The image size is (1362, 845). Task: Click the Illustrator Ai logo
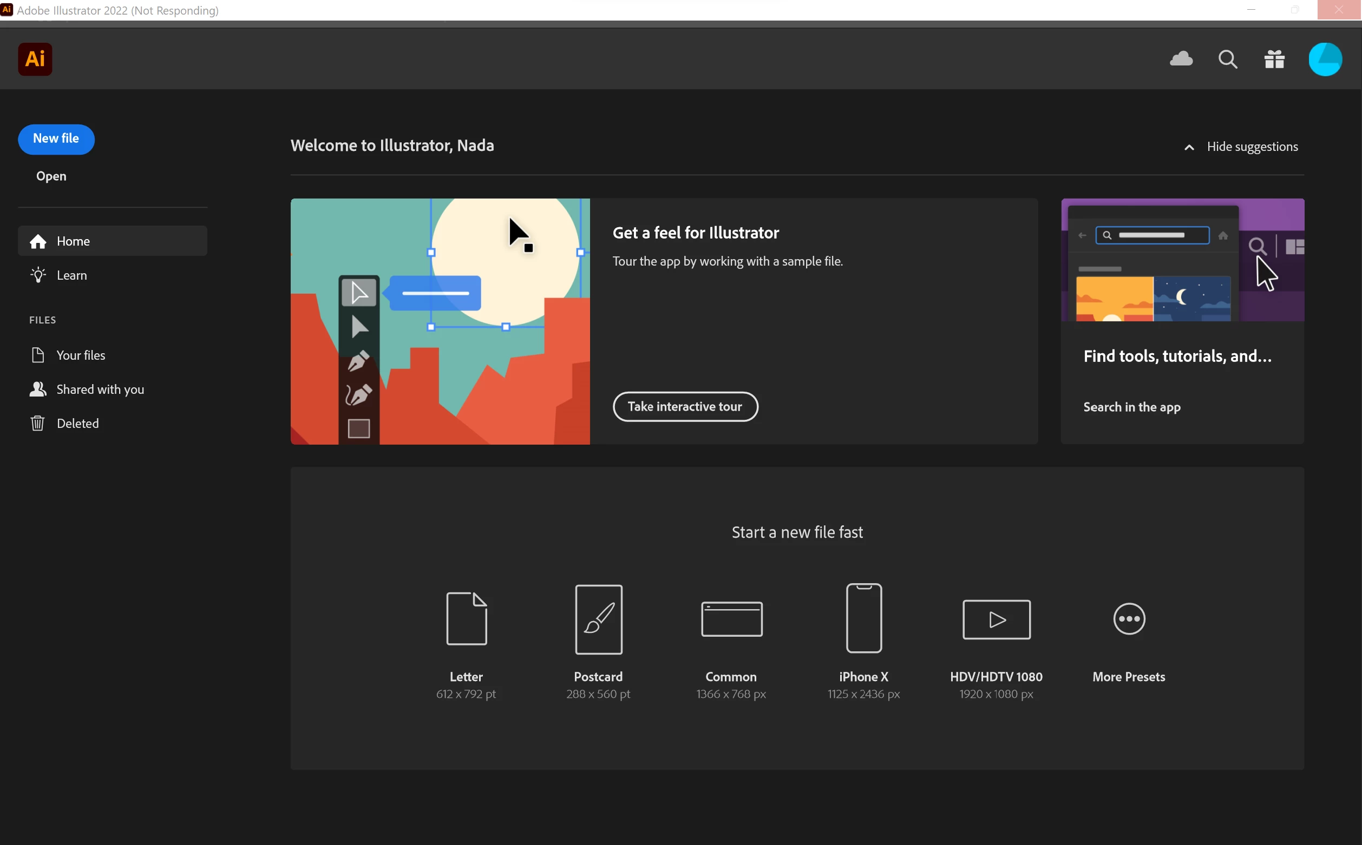35,58
